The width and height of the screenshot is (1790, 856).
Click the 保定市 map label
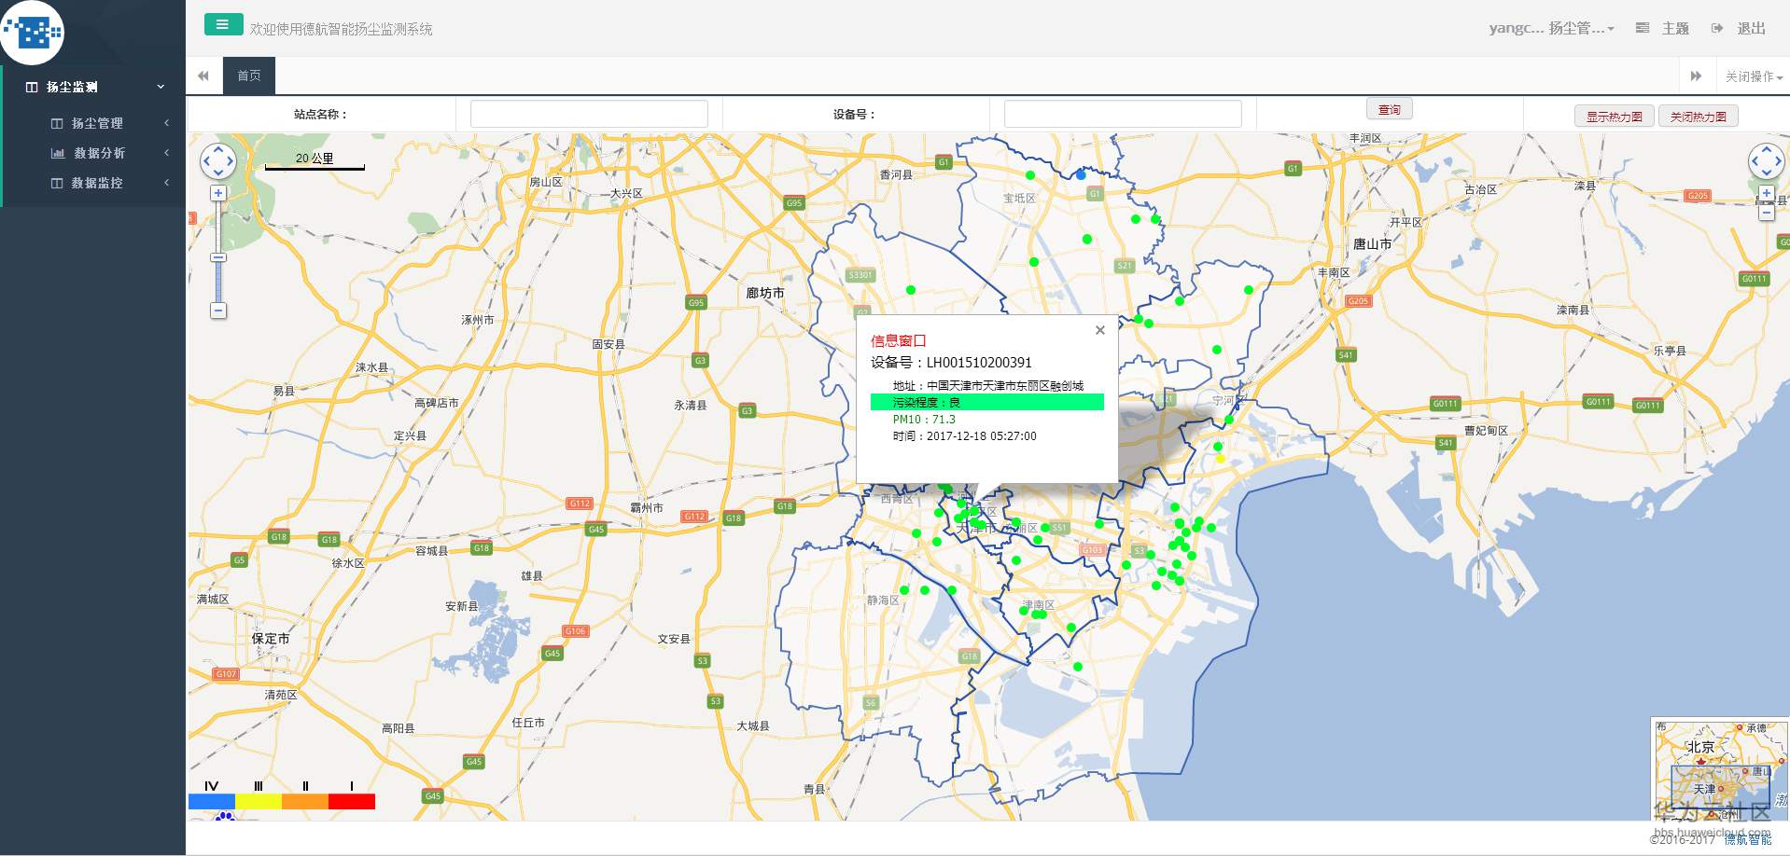coord(271,639)
